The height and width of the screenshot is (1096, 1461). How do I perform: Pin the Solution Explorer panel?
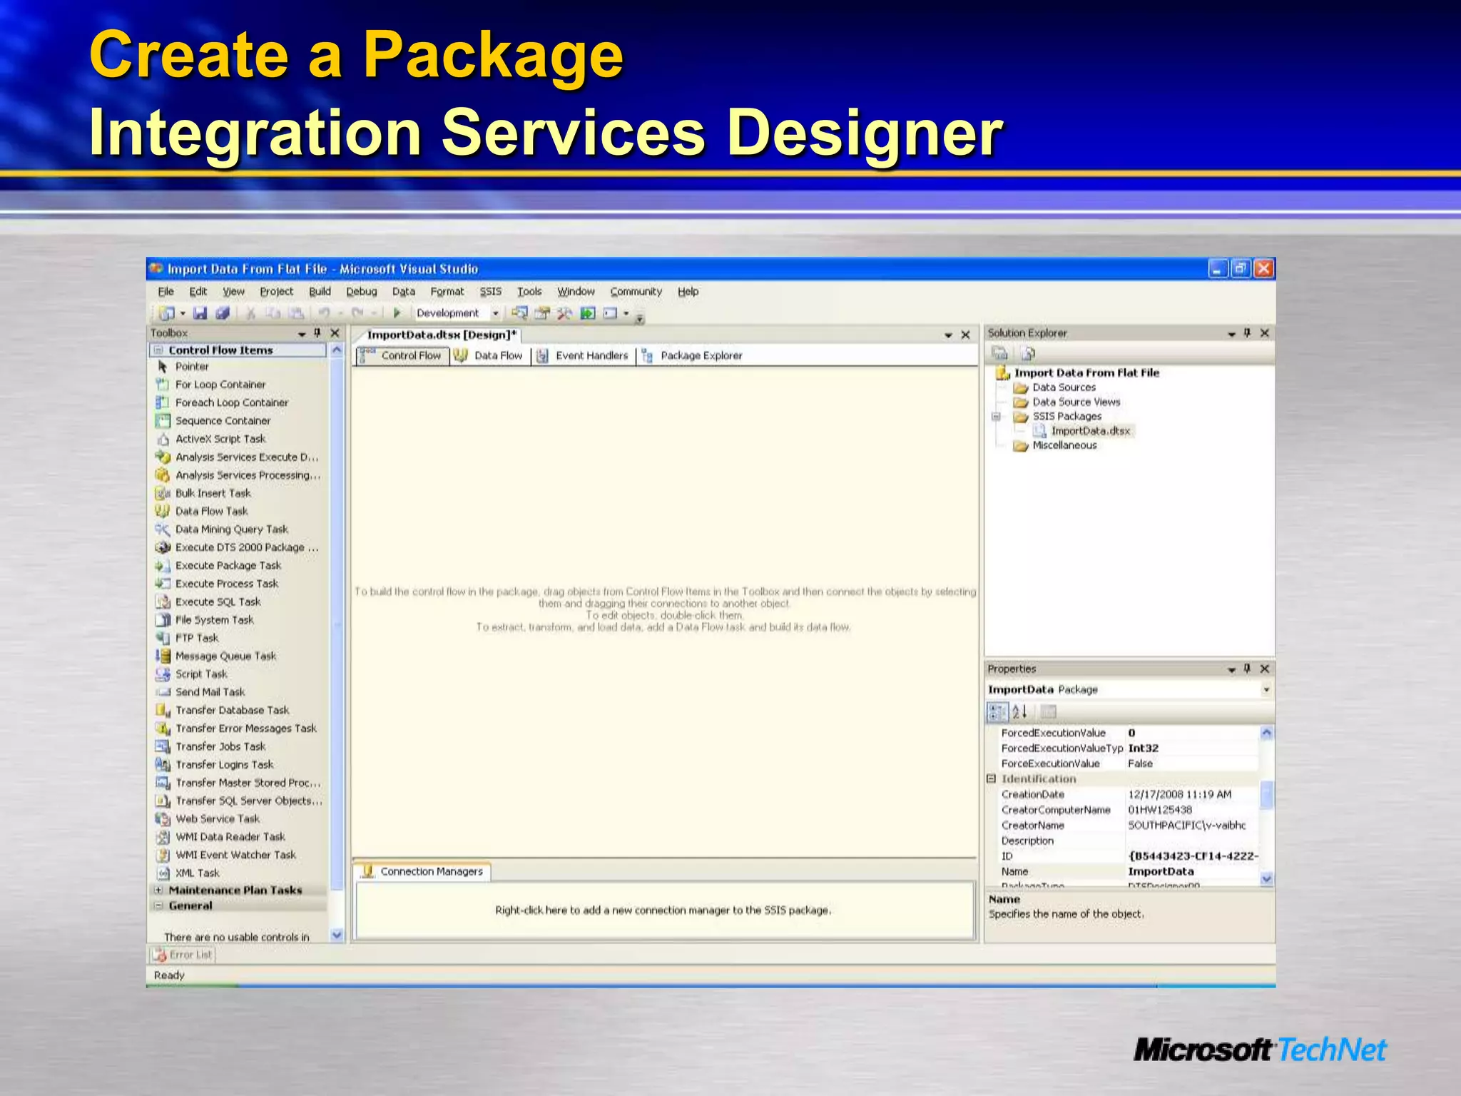[1247, 333]
